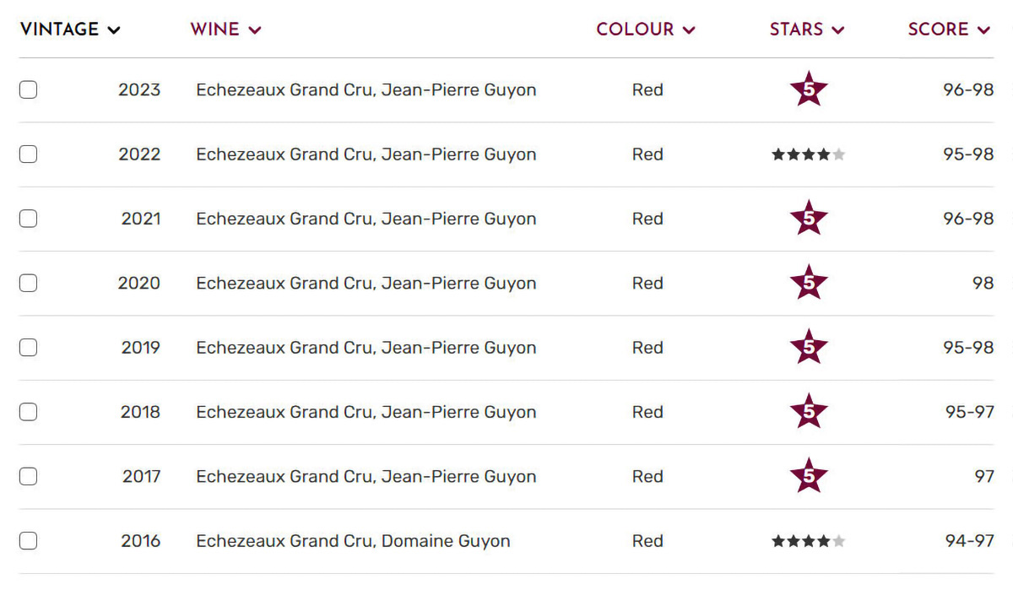The image size is (1013, 590).
Task: Click the four-star rating for 2022 vintage
Action: coord(808,154)
